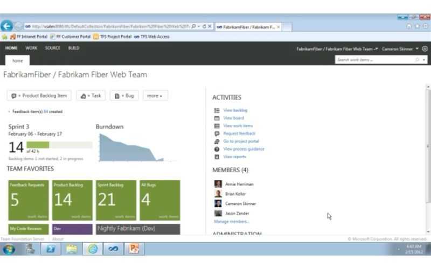Viewport: 431px width, 269px height.
Task: Open the TFS settings gear icon
Action: pos(425,49)
